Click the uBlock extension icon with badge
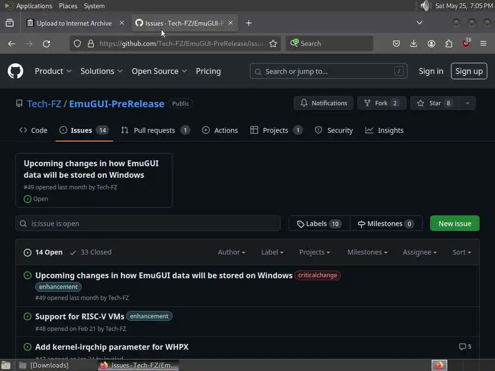 tap(466, 43)
